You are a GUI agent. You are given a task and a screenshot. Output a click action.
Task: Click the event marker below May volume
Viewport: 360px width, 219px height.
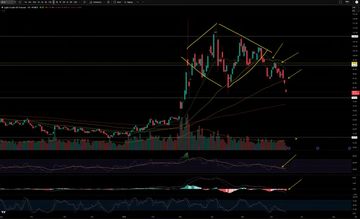coord(257,148)
